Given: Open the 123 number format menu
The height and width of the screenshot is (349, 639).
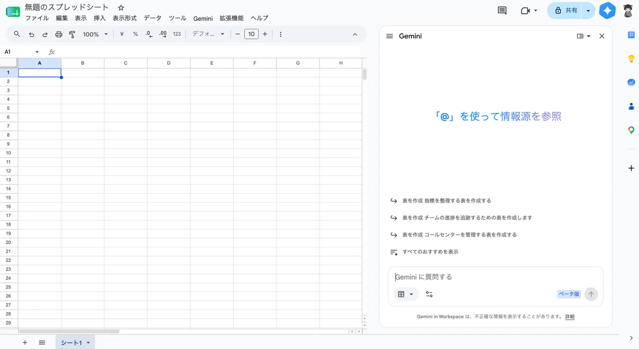Looking at the screenshot, I should click(x=177, y=34).
